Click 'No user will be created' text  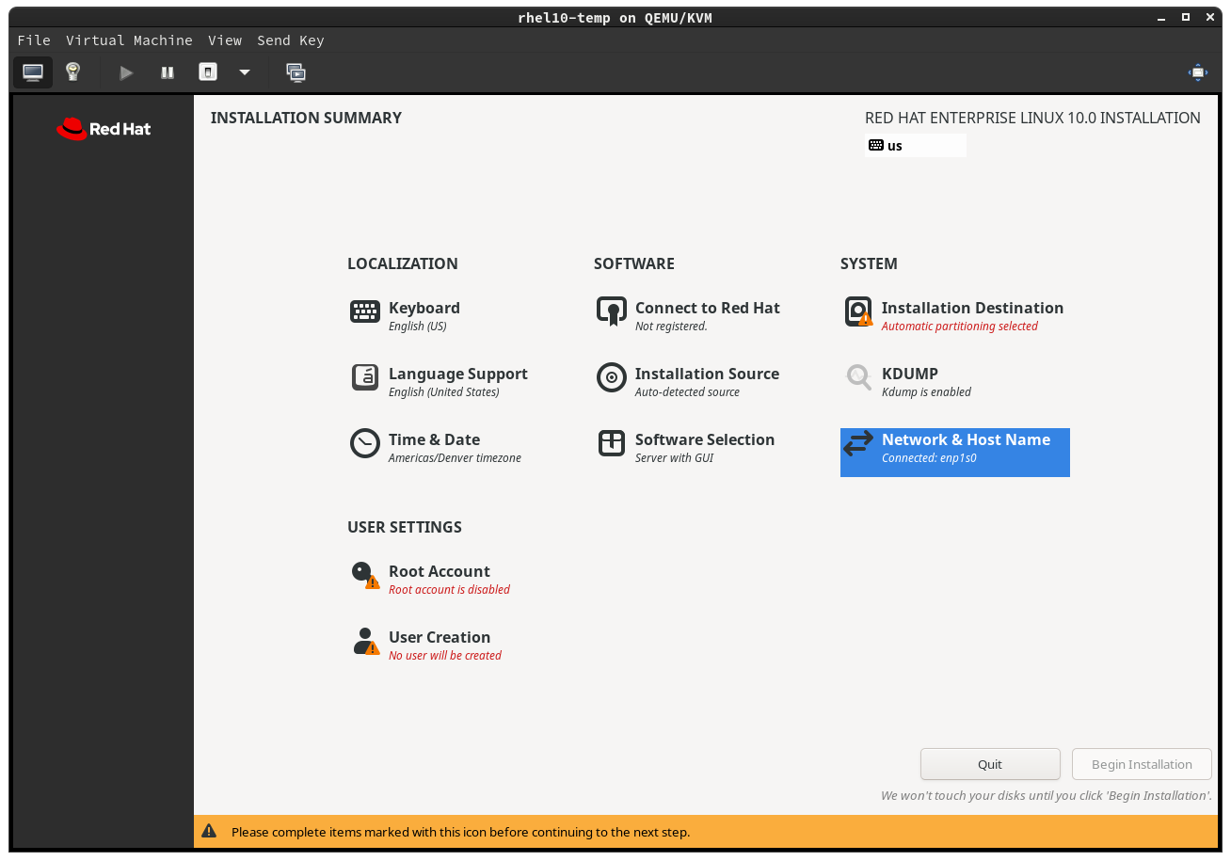pos(445,656)
